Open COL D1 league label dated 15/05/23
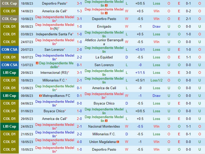The height and width of the screenshot is (154, 205). [x=10, y=149]
